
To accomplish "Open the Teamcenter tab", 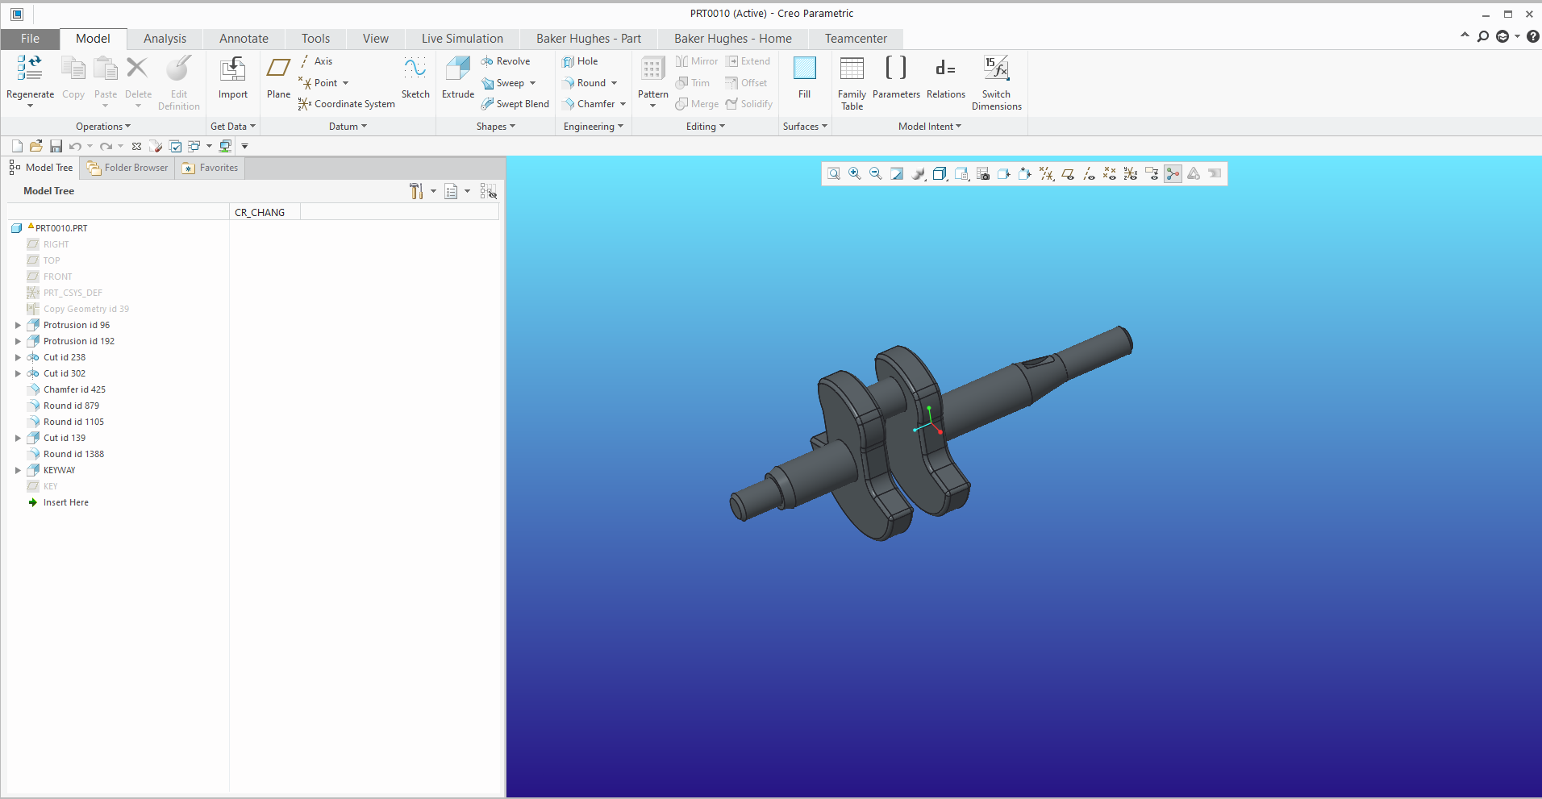I will click(855, 38).
